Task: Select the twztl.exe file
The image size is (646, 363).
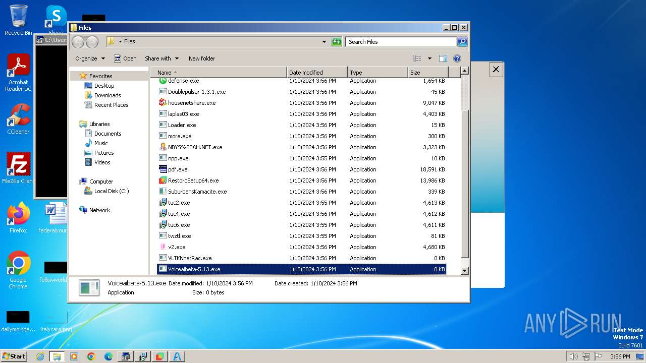Action: (302, 236)
